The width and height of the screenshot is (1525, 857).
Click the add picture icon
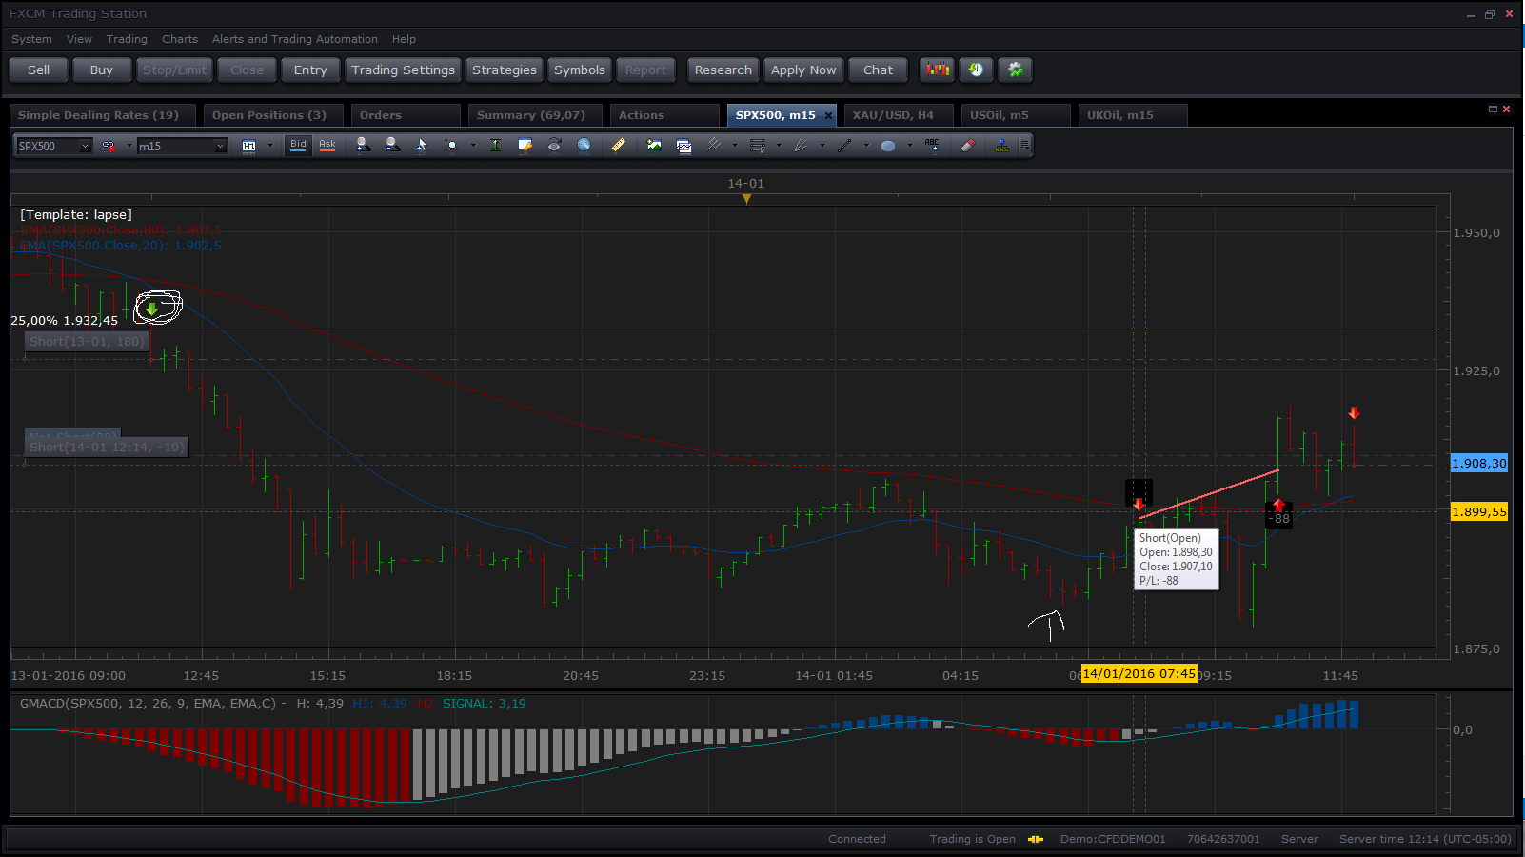(654, 145)
